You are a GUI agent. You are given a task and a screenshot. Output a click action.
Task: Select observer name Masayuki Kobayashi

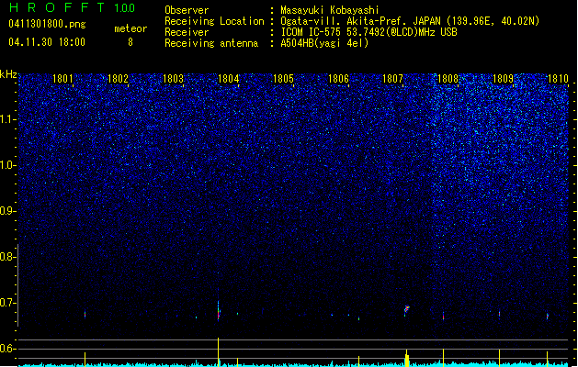[330, 10]
